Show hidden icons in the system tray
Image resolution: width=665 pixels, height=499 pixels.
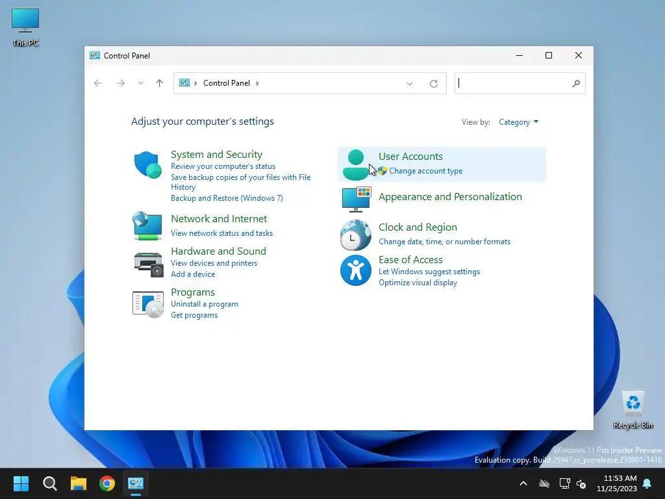(523, 483)
